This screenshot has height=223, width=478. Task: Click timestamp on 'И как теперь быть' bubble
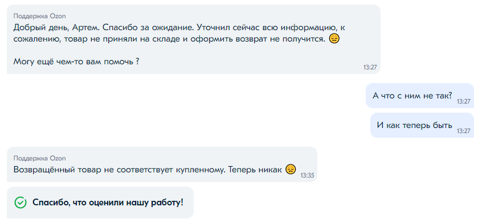point(463,131)
